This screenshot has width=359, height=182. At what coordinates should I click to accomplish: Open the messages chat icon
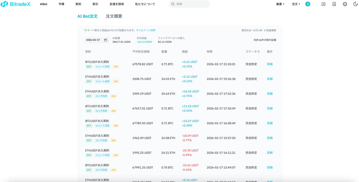[323, 4]
